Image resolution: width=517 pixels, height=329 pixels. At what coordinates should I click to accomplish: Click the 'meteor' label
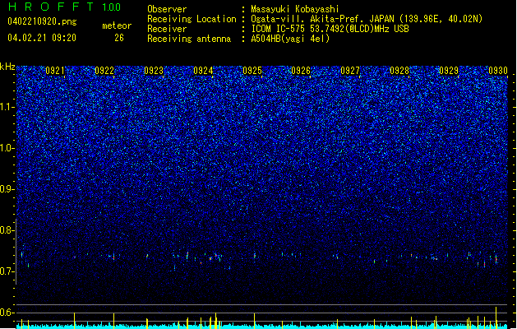tap(117, 25)
